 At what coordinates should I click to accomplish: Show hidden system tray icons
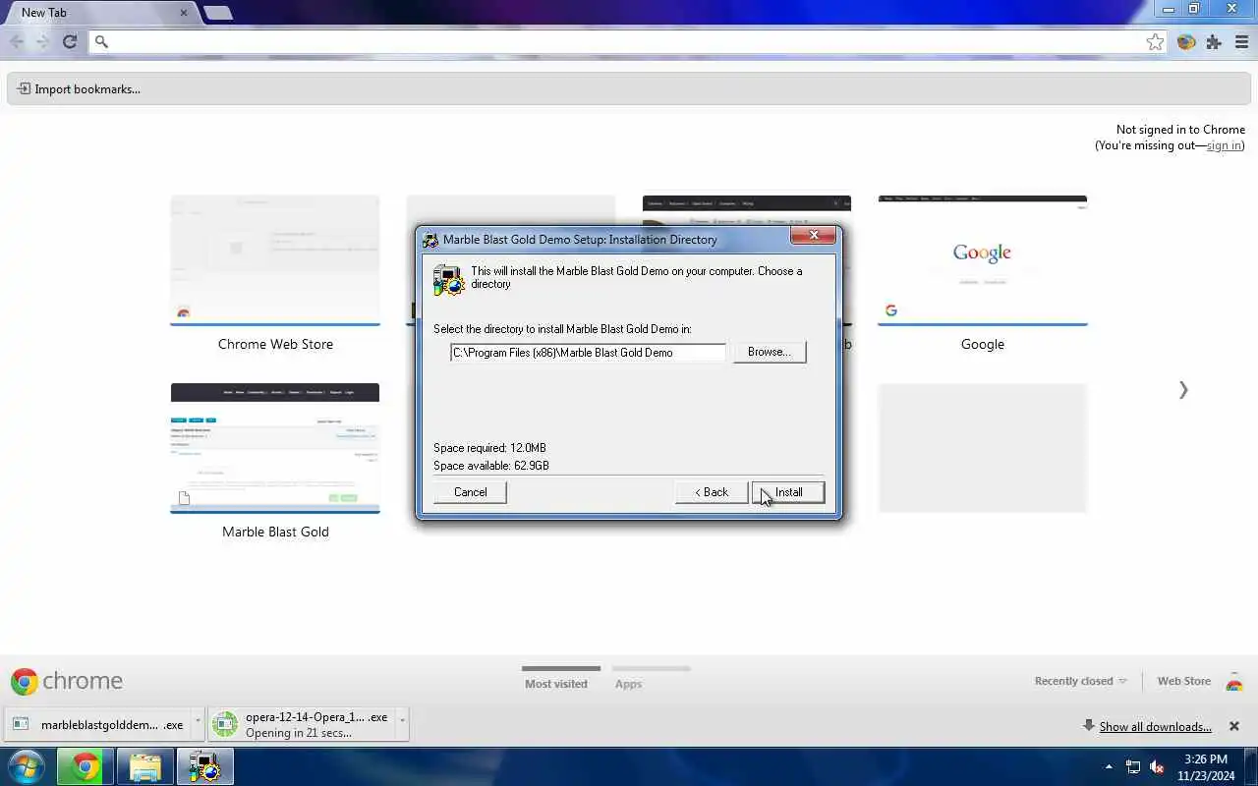tap(1110, 766)
